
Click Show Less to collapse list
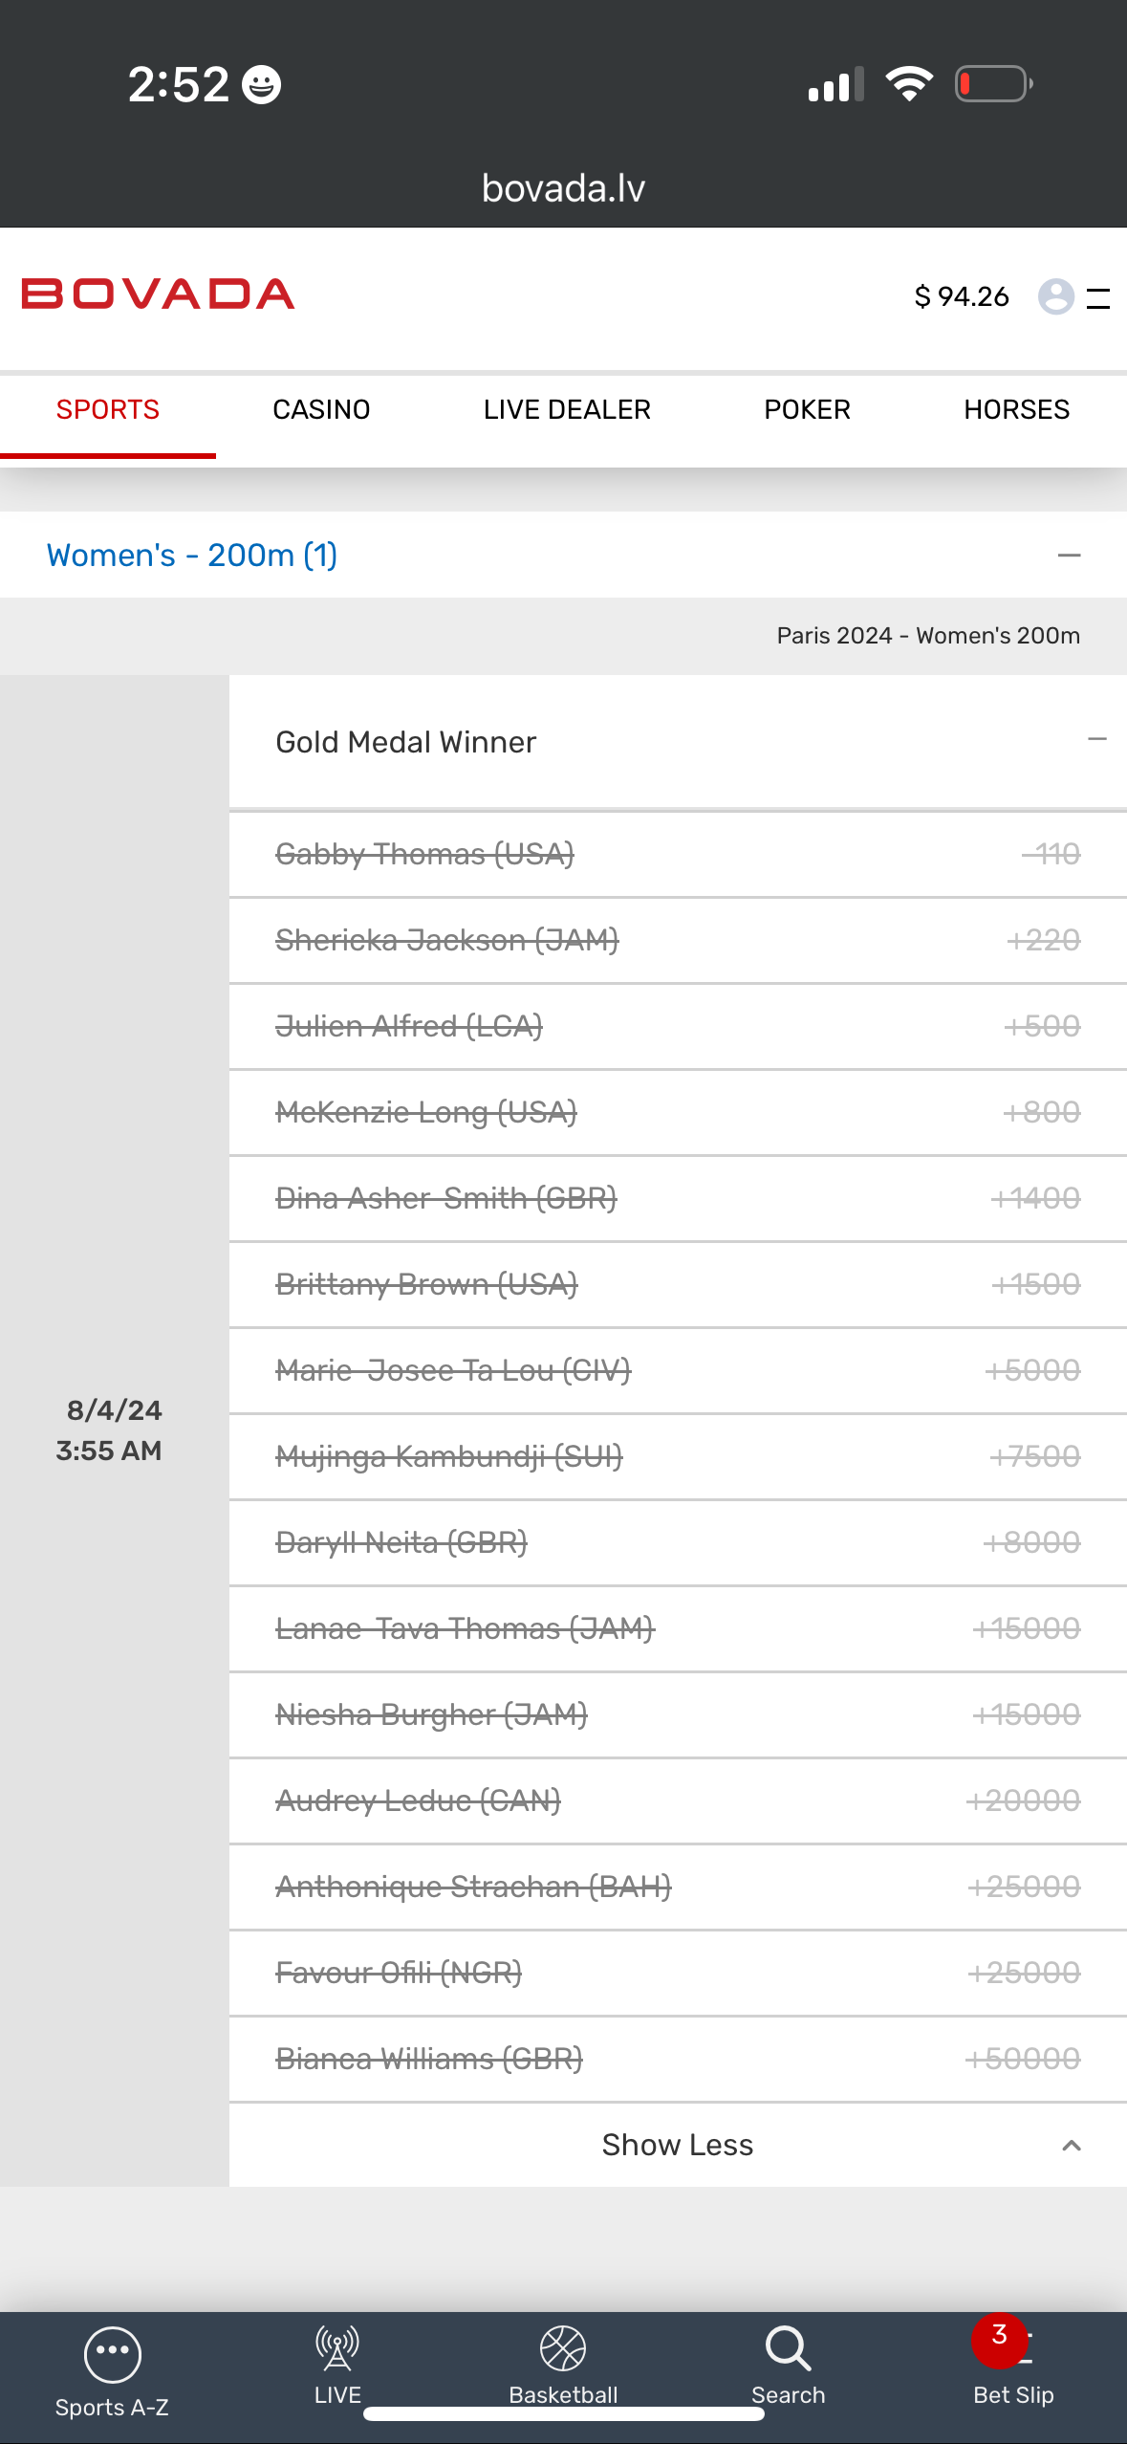pos(677,2145)
